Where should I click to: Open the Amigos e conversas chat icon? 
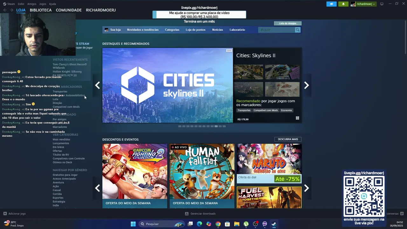tap(402, 214)
